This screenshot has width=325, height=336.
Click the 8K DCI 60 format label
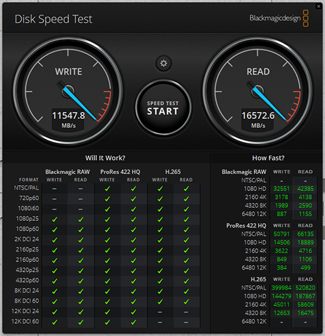point(27,301)
